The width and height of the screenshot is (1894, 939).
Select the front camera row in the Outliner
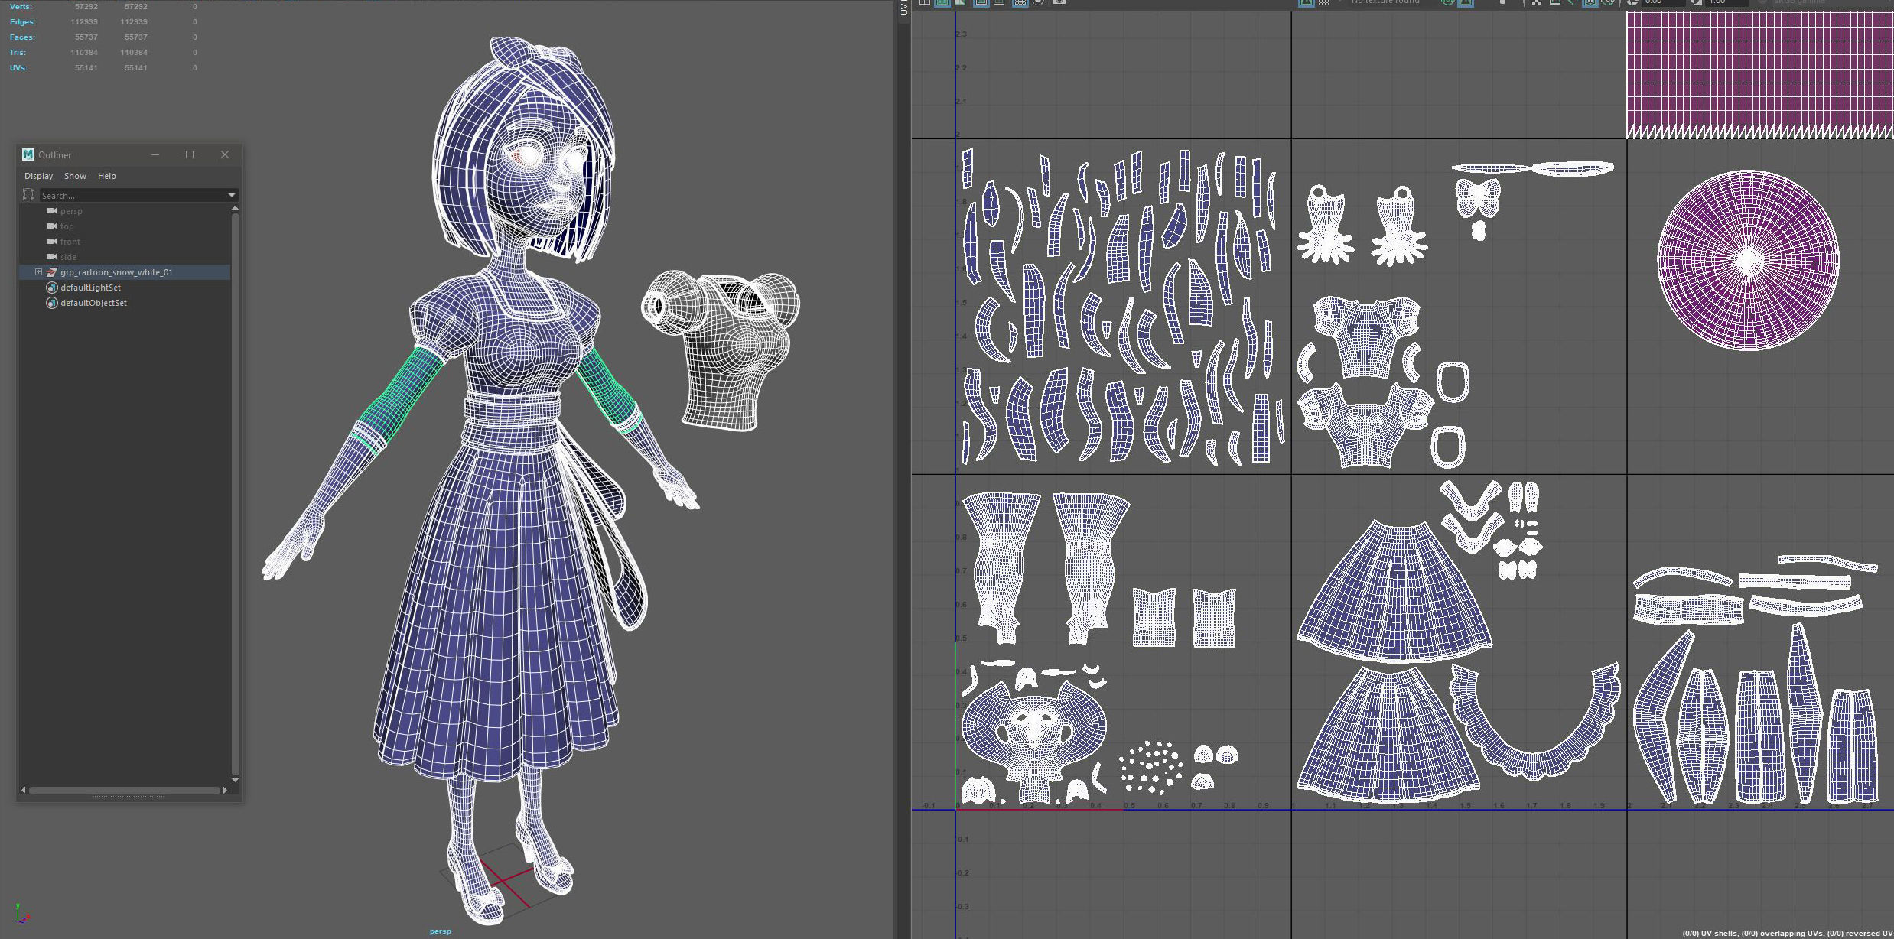coord(124,242)
